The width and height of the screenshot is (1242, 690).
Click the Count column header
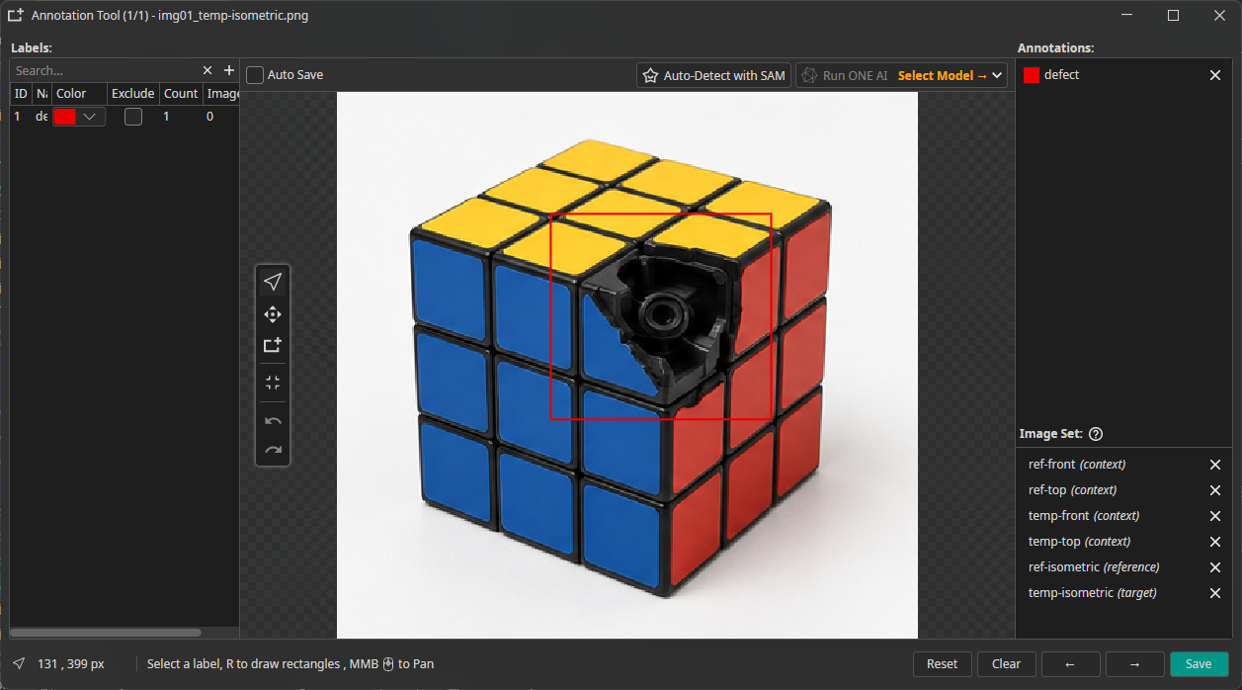coord(181,94)
